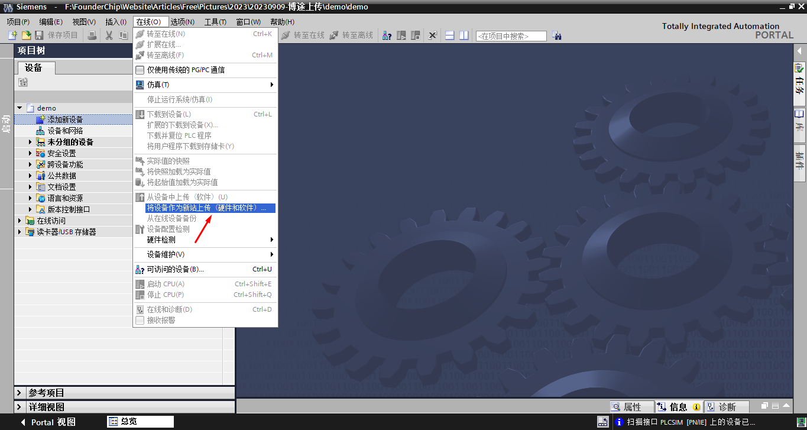Open the 项目(P) menu

point(18,22)
